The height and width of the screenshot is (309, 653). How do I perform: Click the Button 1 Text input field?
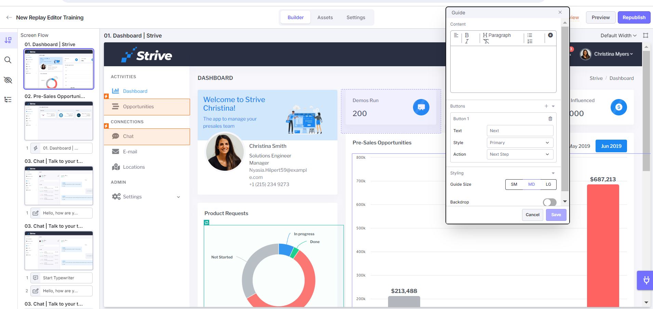pos(520,131)
